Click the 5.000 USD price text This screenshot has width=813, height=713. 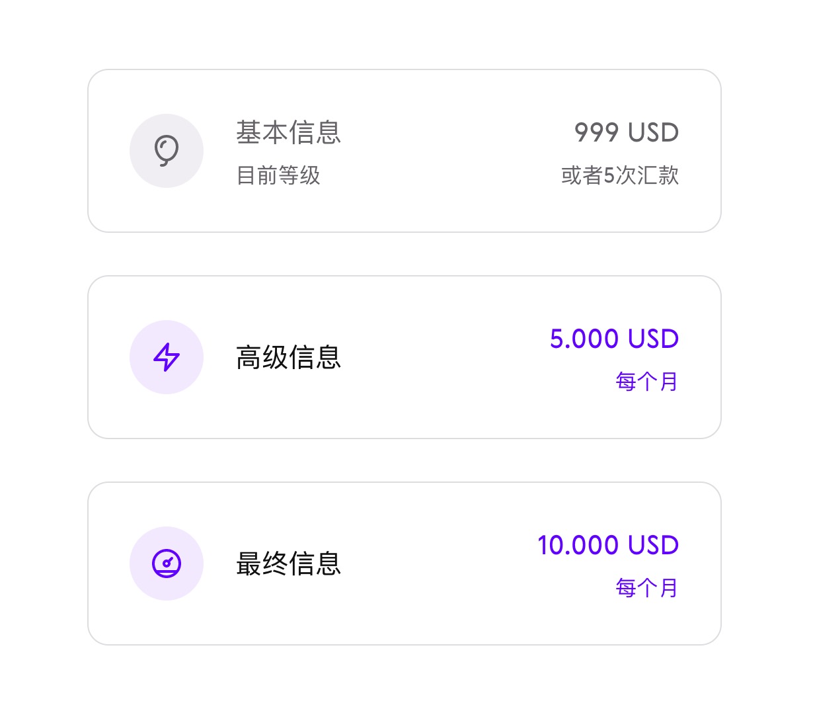click(615, 339)
